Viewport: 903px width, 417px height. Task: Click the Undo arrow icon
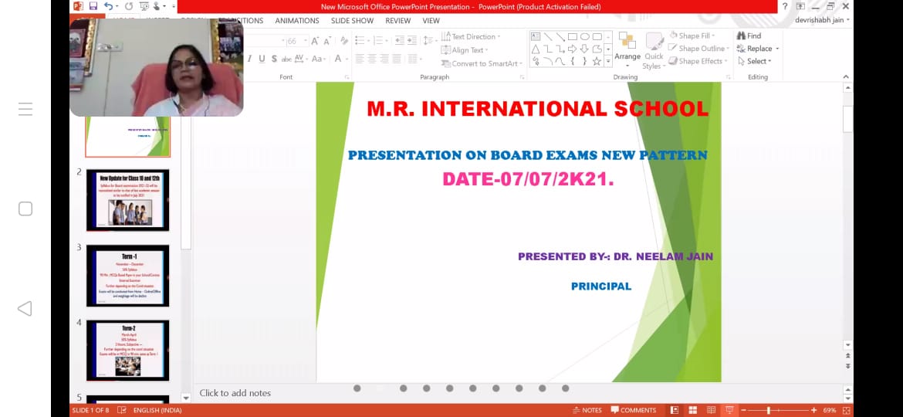tap(108, 6)
